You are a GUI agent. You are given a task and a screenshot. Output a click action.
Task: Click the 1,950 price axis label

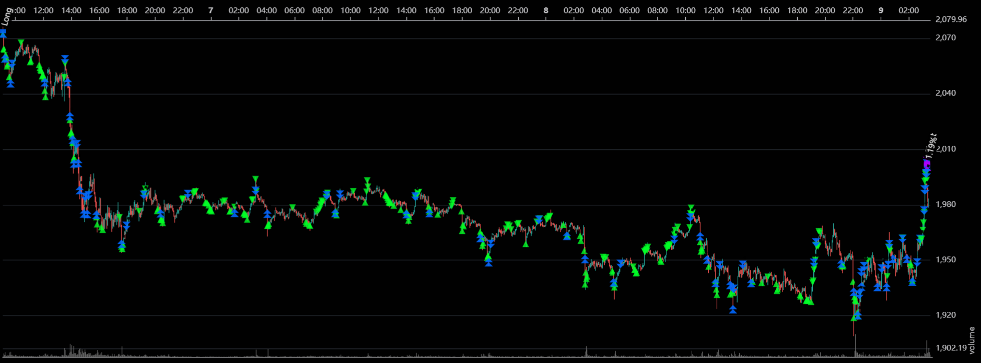coord(946,260)
